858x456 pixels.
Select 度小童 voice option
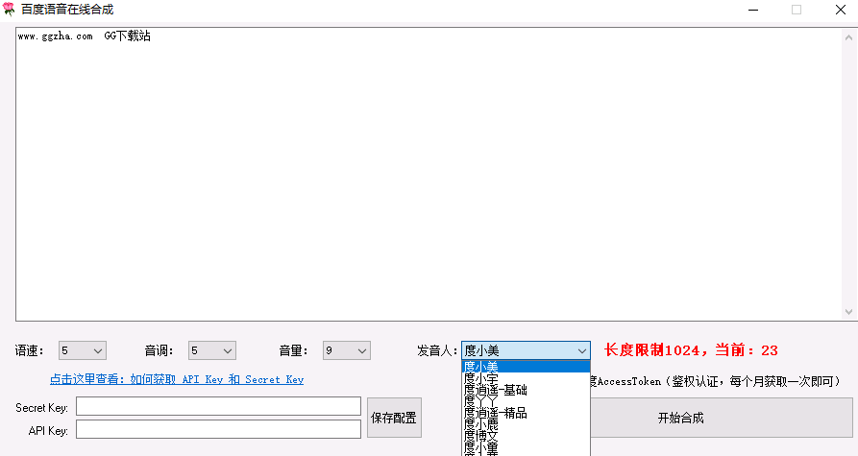pyautogui.click(x=526, y=447)
